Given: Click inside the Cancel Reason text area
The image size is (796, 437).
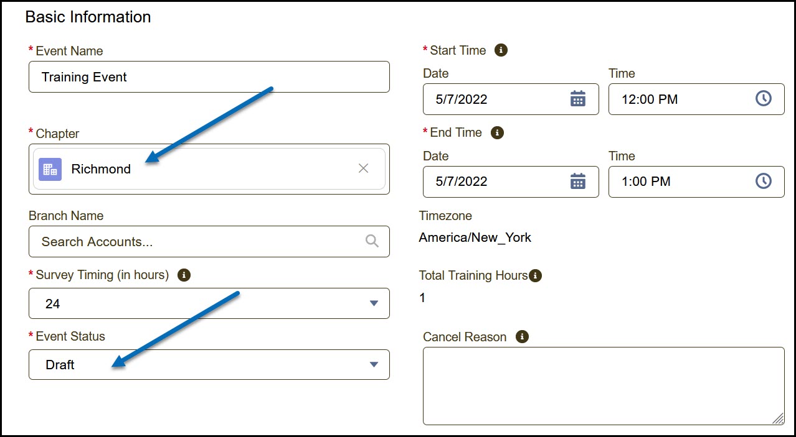Looking at the screenshot, I should [604, 386].
